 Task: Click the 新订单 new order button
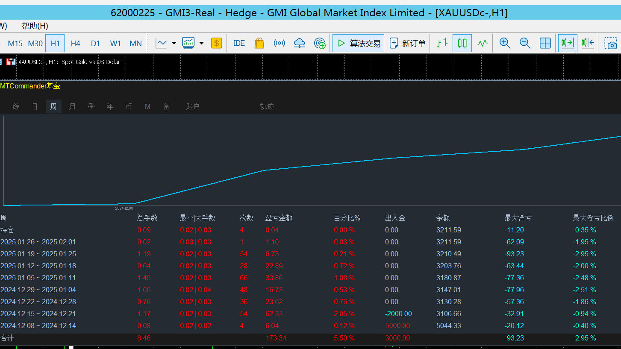(408, 43)
